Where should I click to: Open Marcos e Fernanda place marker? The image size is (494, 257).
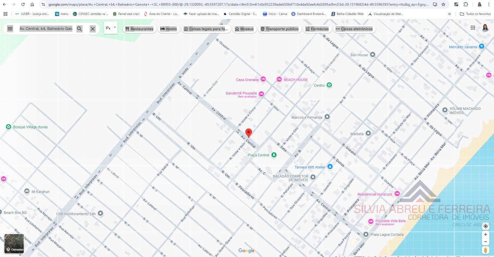point(327,117)
